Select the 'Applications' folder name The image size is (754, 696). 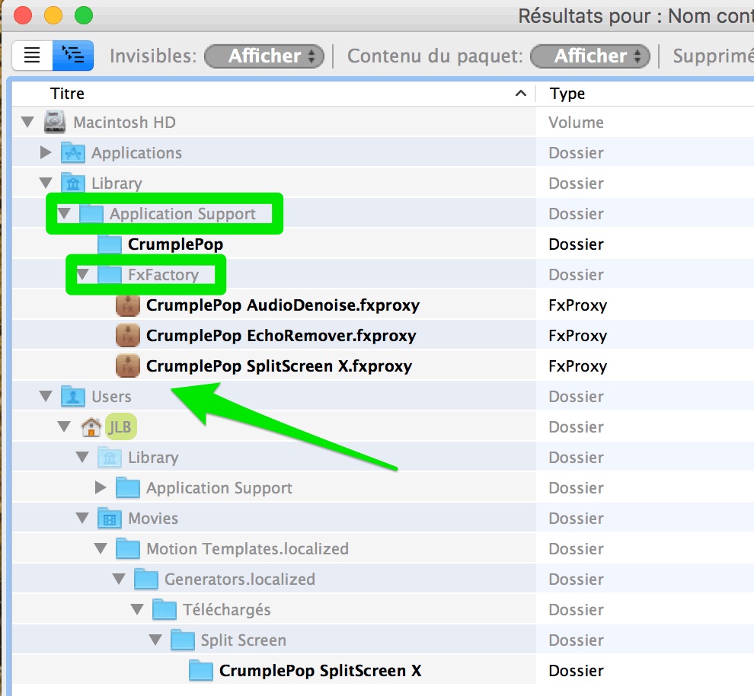click(x=136, y=153)
